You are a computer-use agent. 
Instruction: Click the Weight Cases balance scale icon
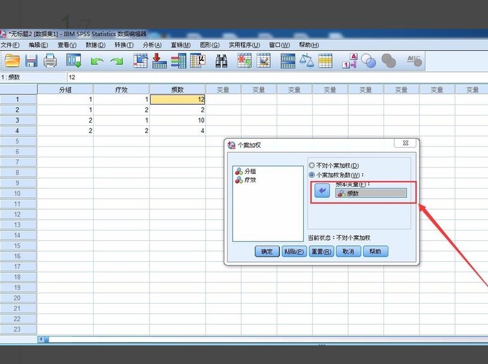(x=306, y=61)
